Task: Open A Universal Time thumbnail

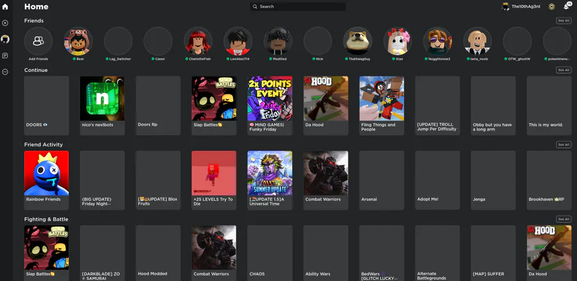Action: 270,173
